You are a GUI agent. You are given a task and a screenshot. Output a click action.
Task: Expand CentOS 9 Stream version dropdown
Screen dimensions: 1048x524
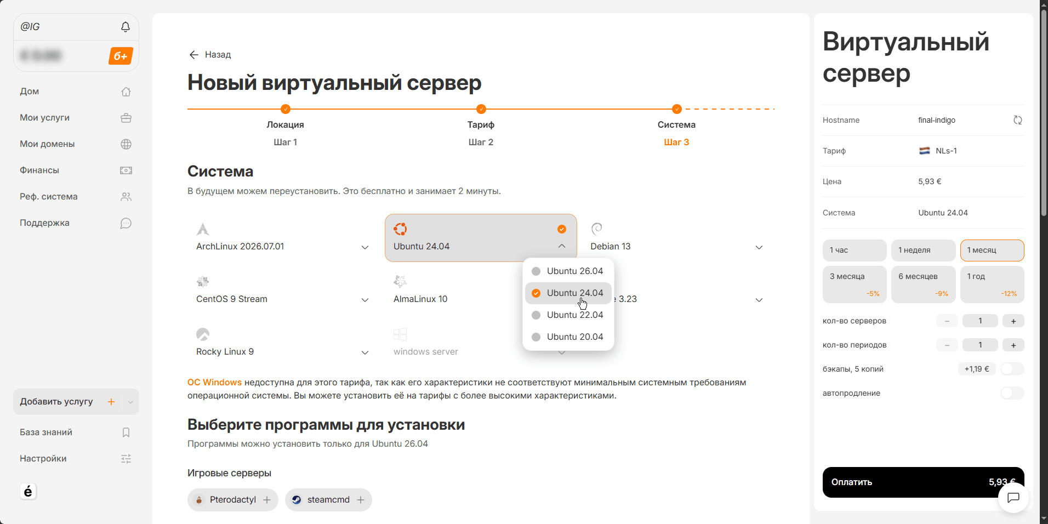point(365,300)
